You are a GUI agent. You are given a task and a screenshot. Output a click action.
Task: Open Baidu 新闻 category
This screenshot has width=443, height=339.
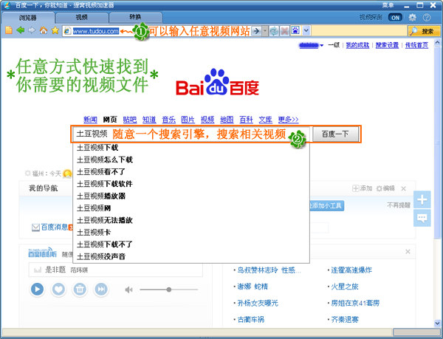90,120
